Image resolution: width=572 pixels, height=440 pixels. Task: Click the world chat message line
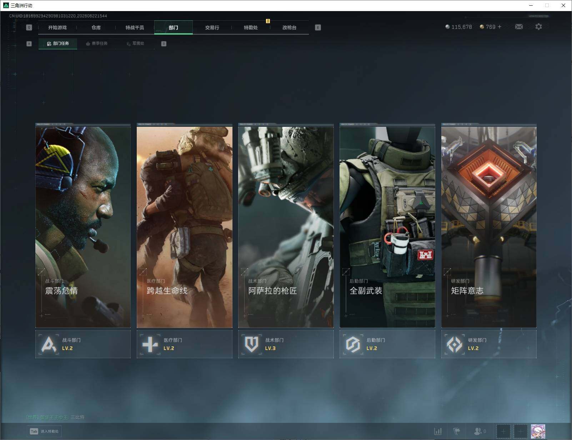click(55, 417)
